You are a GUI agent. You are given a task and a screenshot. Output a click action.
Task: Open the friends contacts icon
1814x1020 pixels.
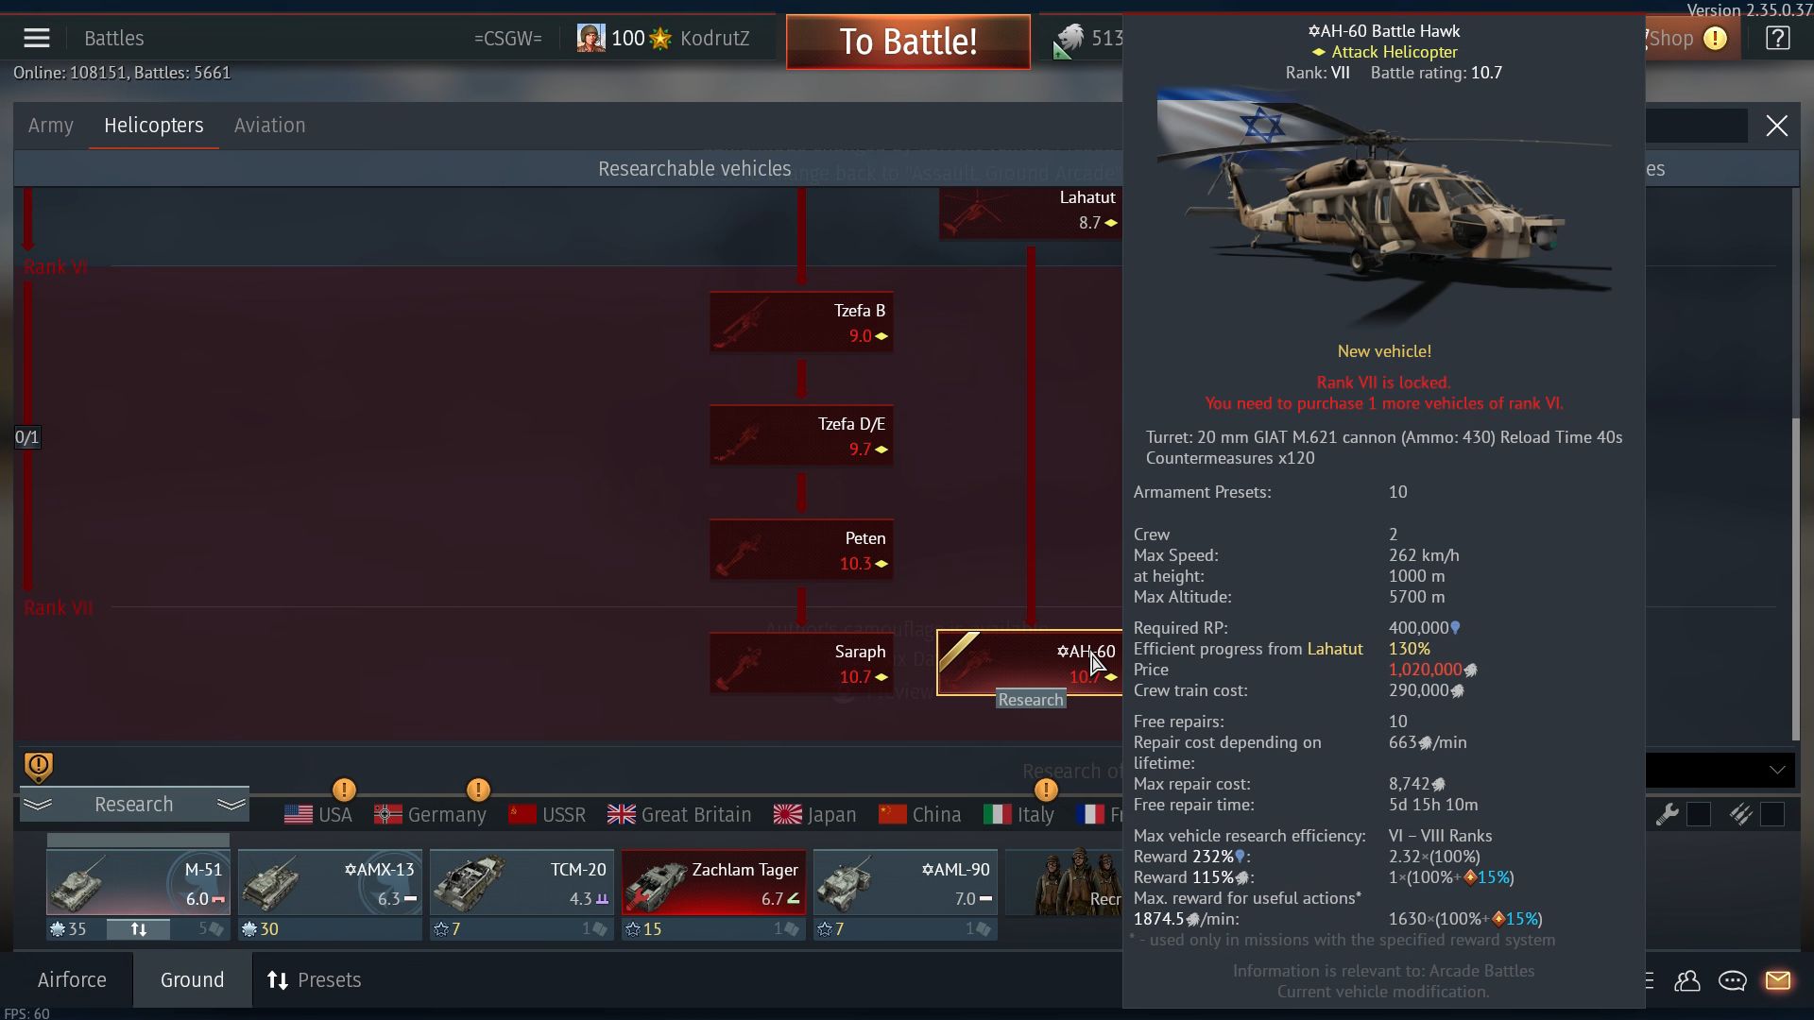1687,981
